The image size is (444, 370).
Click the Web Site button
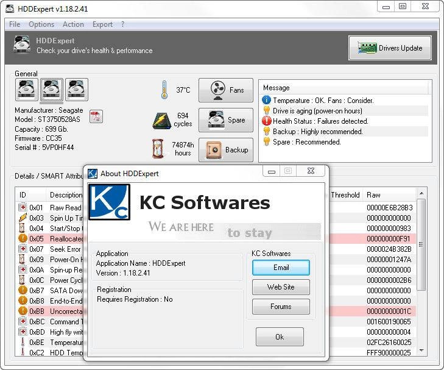(281, 287)
